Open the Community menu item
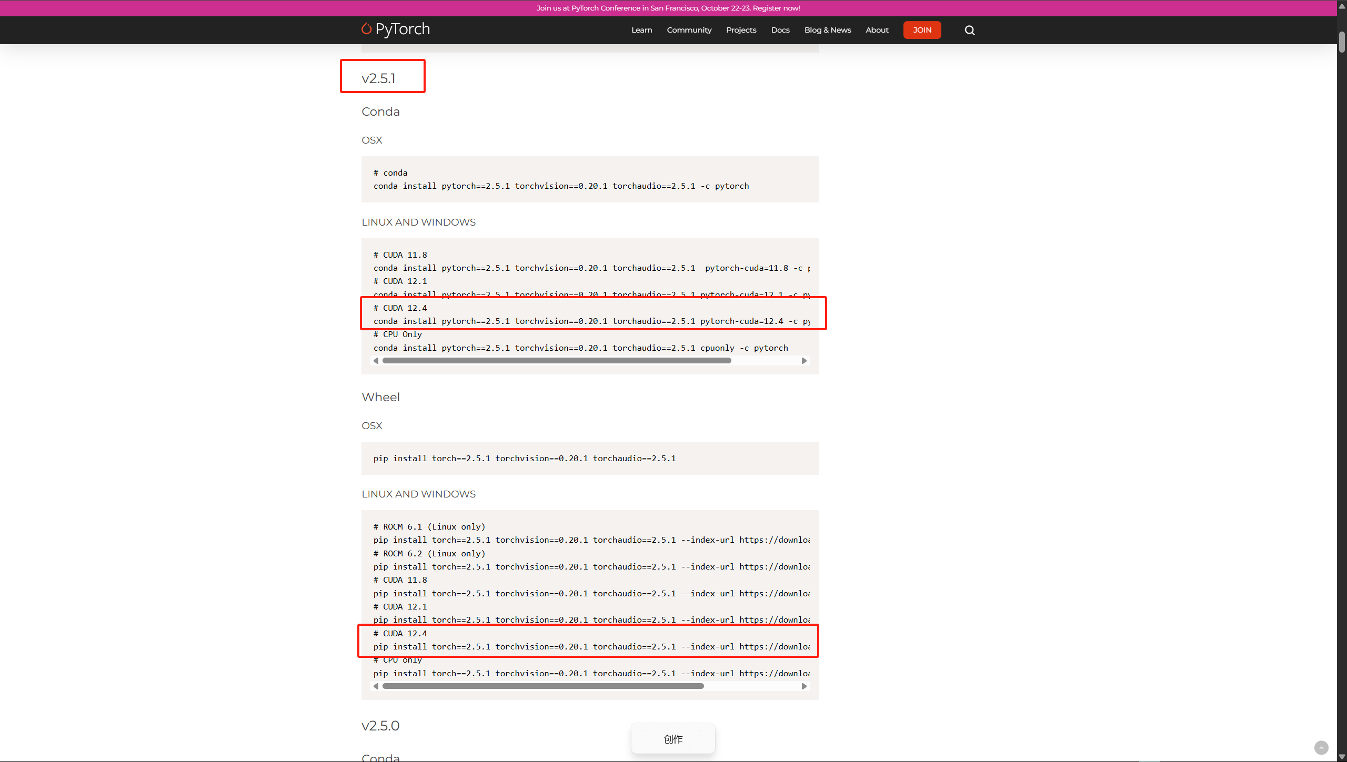Viewport: 1347px width, 762px height. (x=689, y=30)
